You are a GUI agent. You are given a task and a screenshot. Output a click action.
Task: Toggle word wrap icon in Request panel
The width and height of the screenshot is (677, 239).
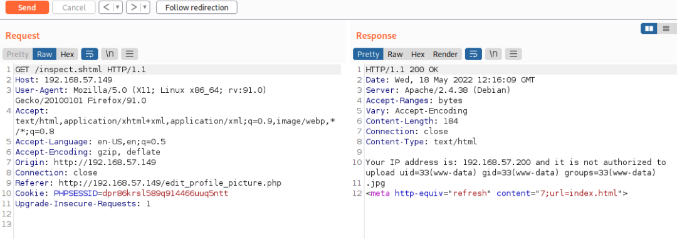(x=90, y=54)
